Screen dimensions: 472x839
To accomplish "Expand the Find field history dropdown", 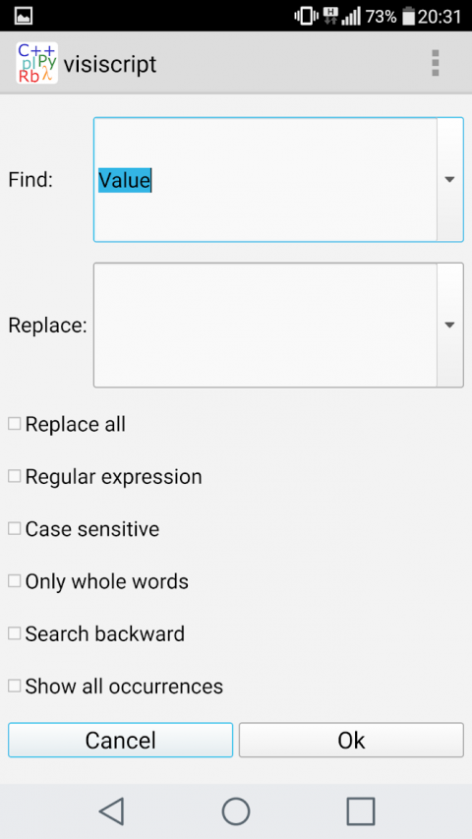I will pyautogui.click(x=450, y=180).
